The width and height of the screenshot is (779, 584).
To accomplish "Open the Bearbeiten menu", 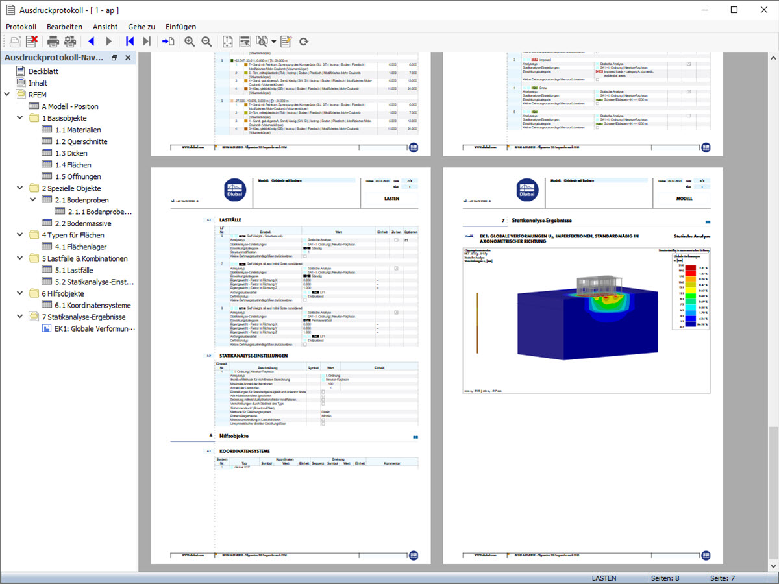I will 64,27.
